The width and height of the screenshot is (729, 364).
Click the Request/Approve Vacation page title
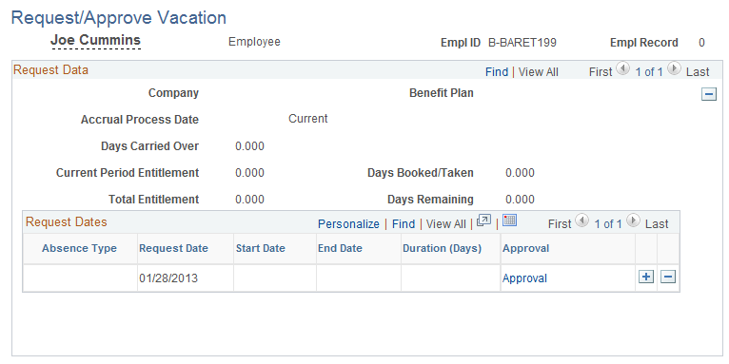pos(119,18)
